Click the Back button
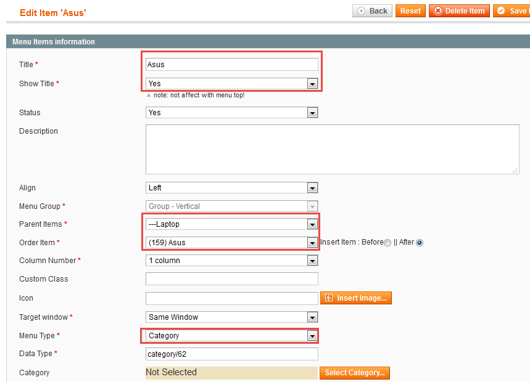The height and width of the screenshot is (382, 530). pos(372,11)
